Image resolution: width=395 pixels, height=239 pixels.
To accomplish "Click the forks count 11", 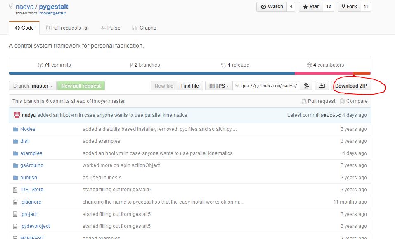I will coord(366,7).
